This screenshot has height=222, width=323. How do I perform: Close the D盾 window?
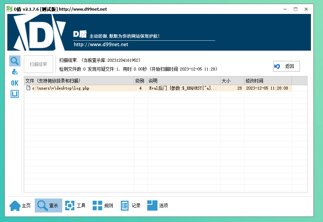[306, 9]
